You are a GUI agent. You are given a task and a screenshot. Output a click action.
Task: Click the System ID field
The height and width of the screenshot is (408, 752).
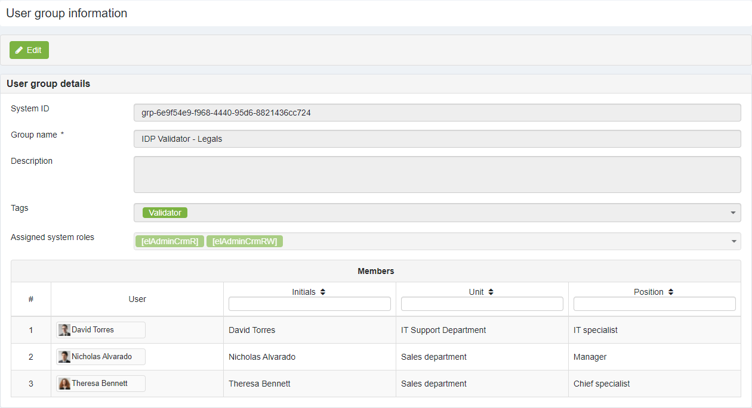point(437,113)
